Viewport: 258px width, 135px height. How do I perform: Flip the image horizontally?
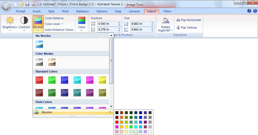[188, 20]
